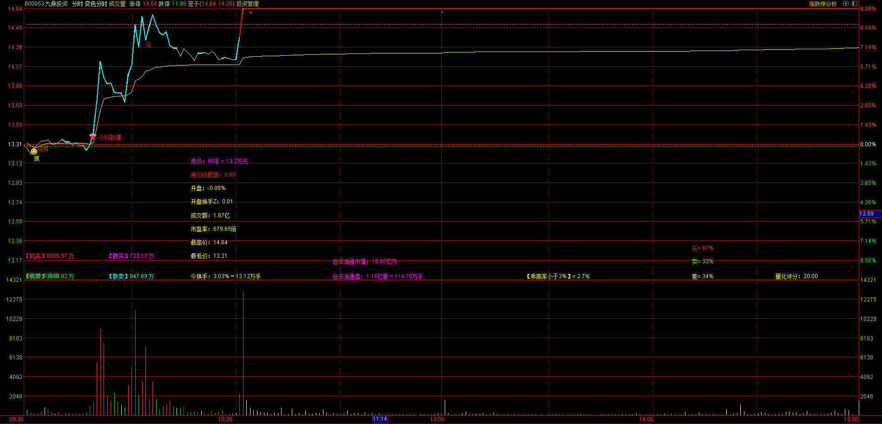Click the 09:30 label on time axis
Image resolution: width=882 pixels, height=424 pixels.
pos(16,419)
